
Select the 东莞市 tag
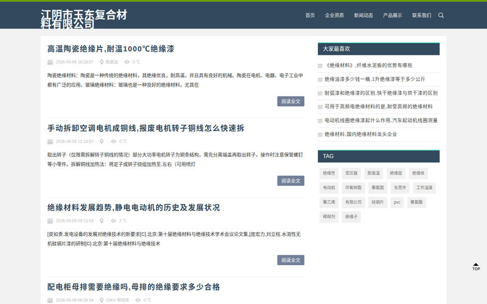pos(400,188)
